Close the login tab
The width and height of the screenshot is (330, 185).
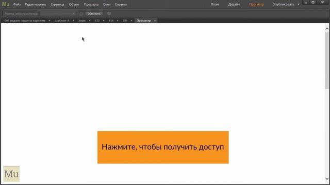pos(90,21)
